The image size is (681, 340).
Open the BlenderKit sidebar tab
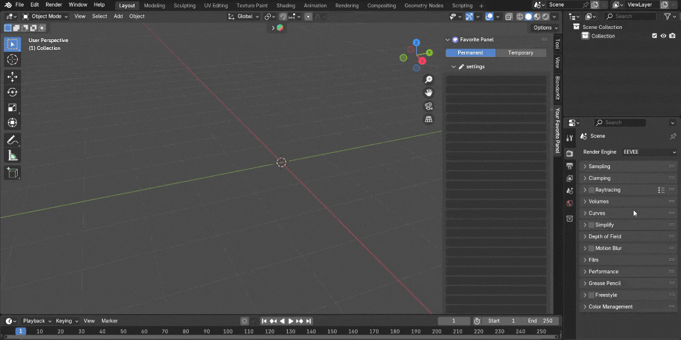coord(557,88)
